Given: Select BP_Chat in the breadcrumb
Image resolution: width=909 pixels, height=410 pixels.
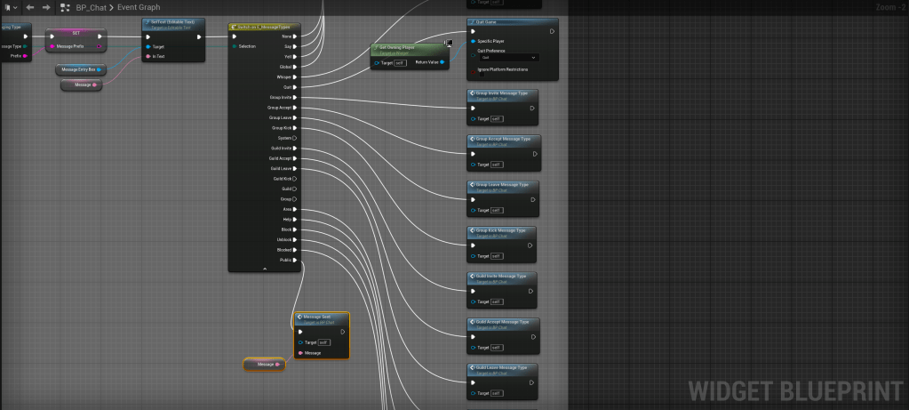Looking at the screenshot, I should 92,7.
